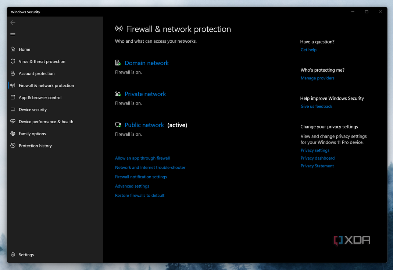Click Allow an app through firewall

coord(142,158)
